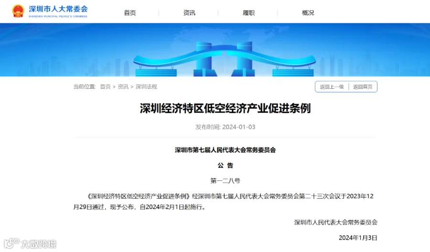Click the 第一二八号 notice number
Screen dimensions: 430x252
pos(225,181)
